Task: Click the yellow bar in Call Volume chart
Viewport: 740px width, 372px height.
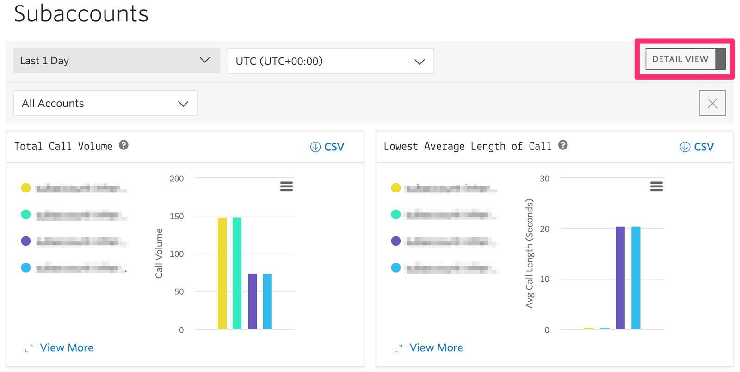Action: (222, 273)
